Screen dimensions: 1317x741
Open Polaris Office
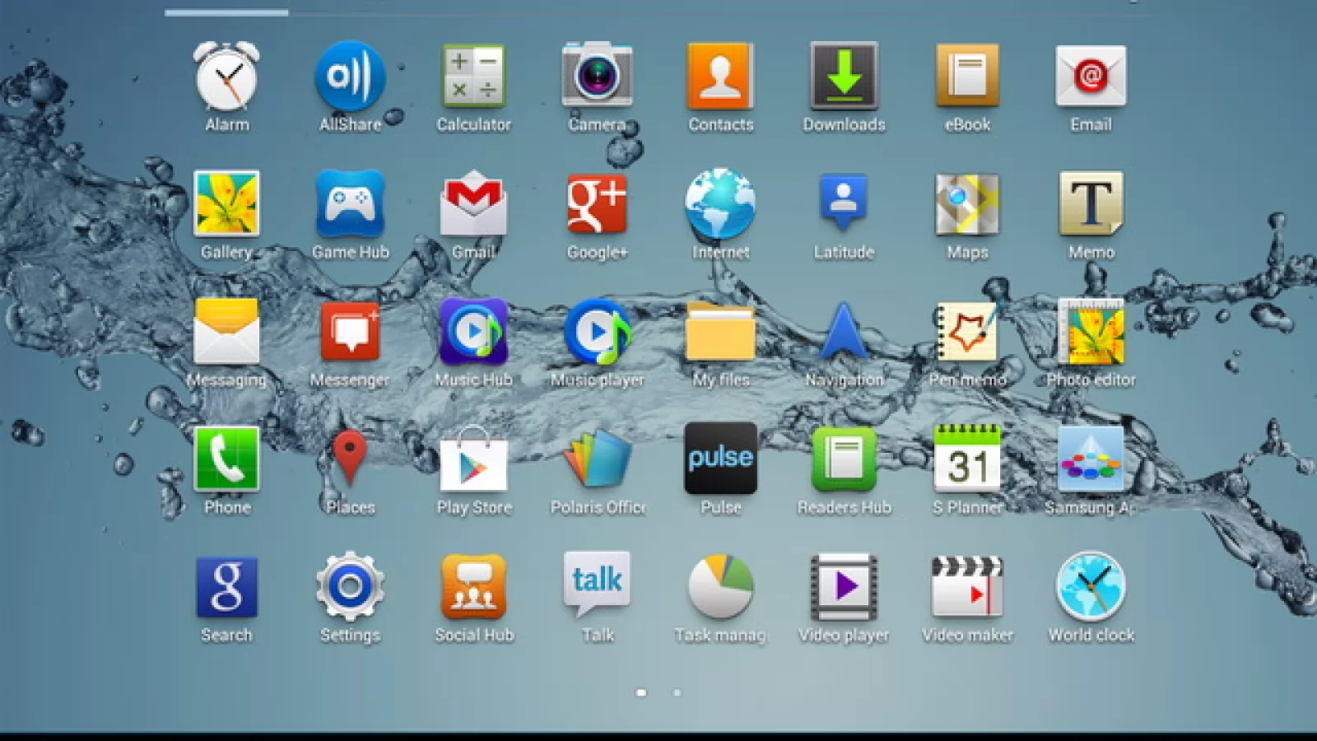click(597, 459)
